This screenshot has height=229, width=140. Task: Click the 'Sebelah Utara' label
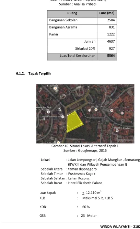coord(51,169)
